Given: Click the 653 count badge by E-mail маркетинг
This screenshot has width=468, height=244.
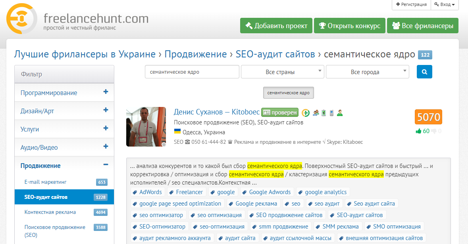Looking at the screenshot, I should click(x=102, y=182).
